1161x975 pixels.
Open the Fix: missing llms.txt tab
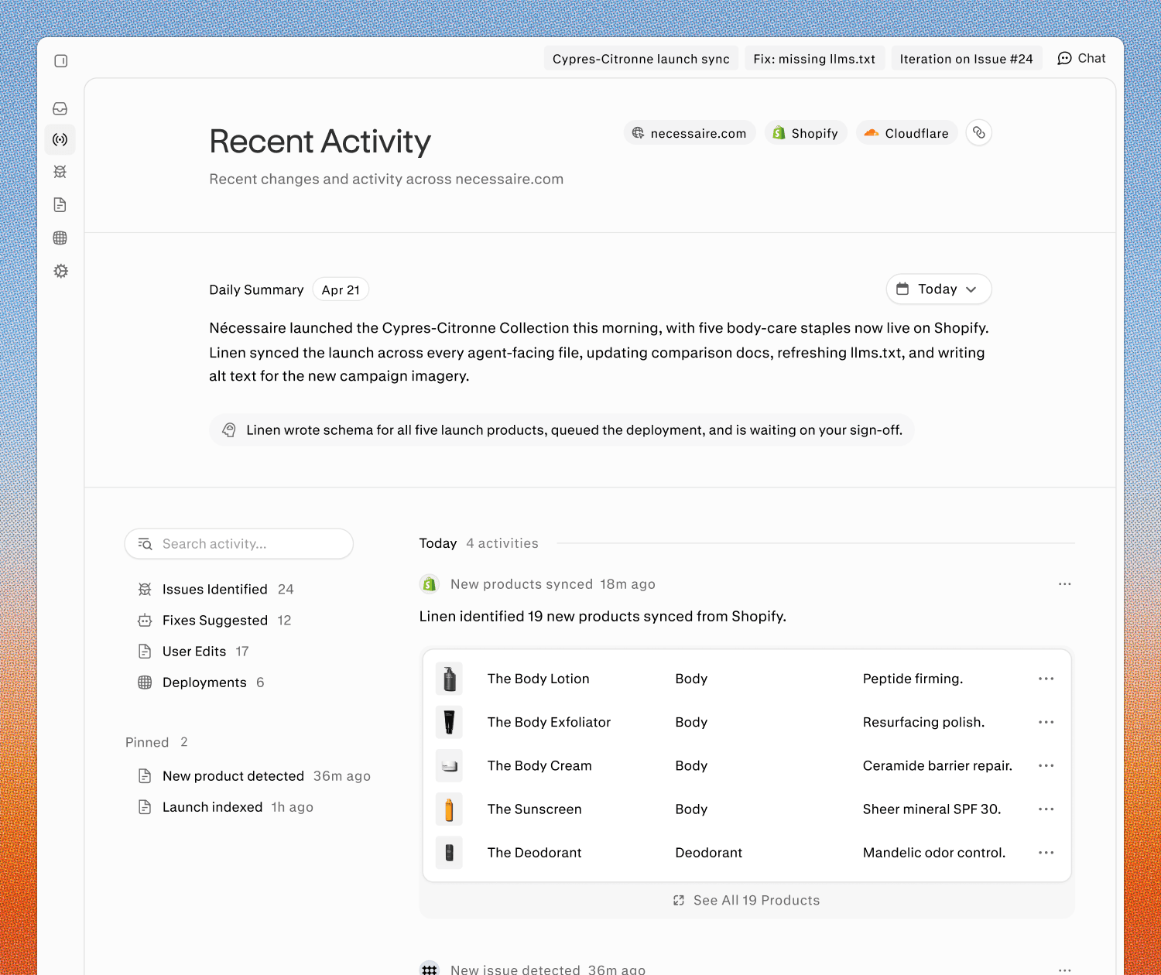click(x=814, y=59)
